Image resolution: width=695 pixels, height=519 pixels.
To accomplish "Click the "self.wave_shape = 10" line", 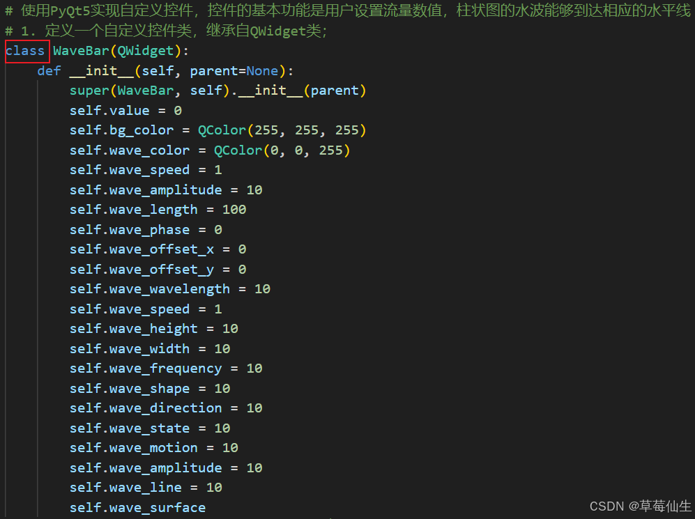I will pyautogui.click(x=150, y=388).
